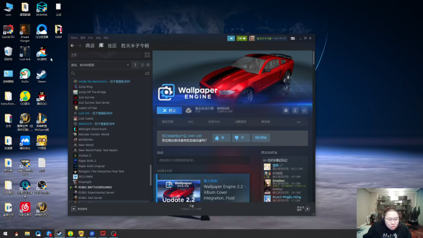The height and width of the screenshot is (238, 423).
Task: Open the OBS Studio desktop icon
Action: [42, 187]
